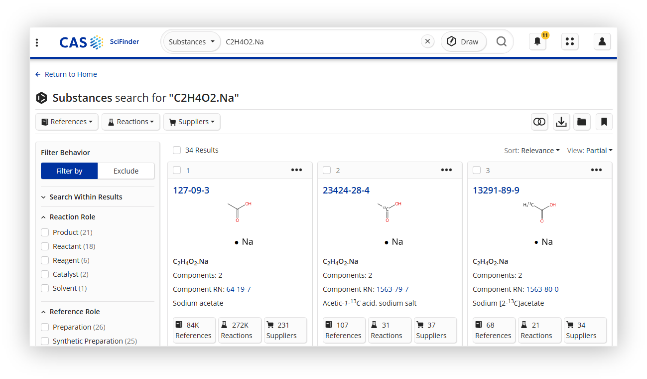Open the Suppliers dropdown
Image resolution: width=647 pixels, height=379 pixels.
click(x=192, y=122)
